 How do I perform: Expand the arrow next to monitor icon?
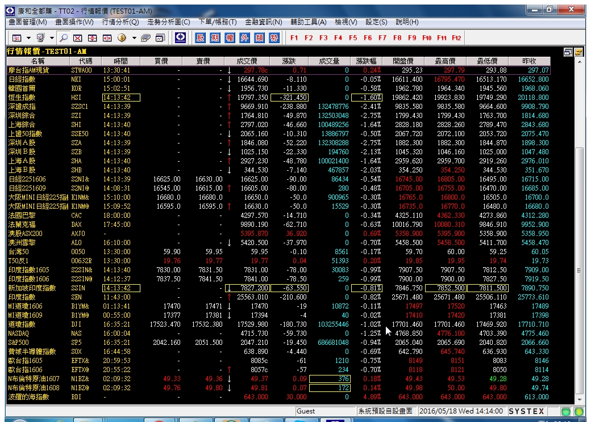pyautogui.click(x=52, y=38)
